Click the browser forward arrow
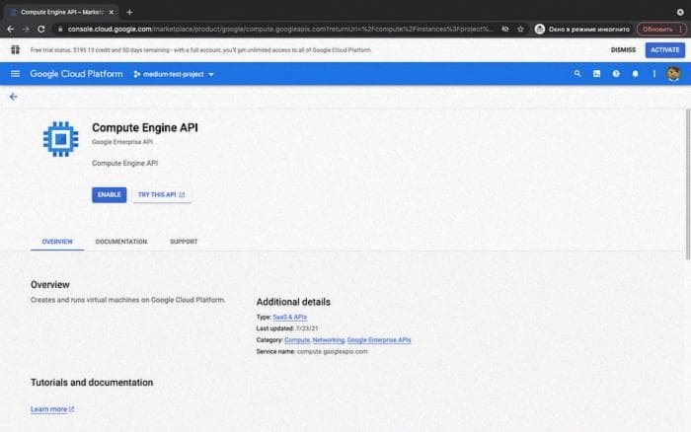Image resolution: width=691 pixels, height=432 pixels. click(26, 29)
